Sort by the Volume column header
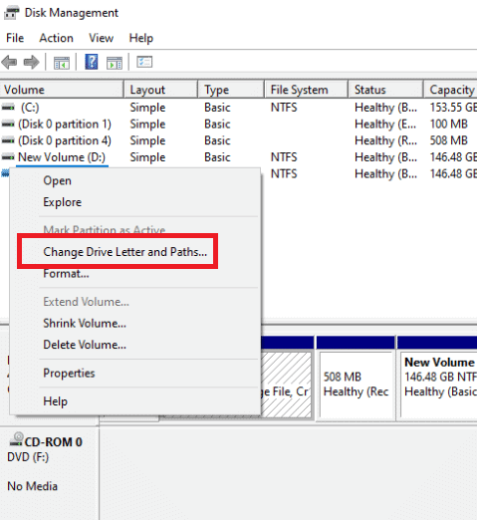Screen dimensions: 477x520 pyautogui.click(x=62, y=90)
